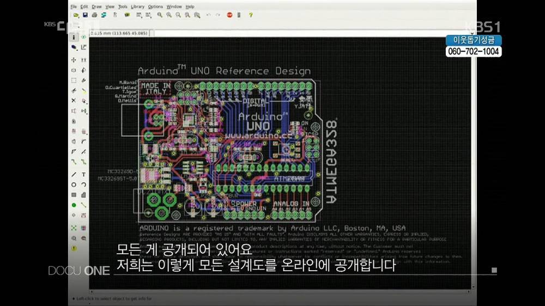Click the Use library icon
The image size is (545, 306).
127,15
